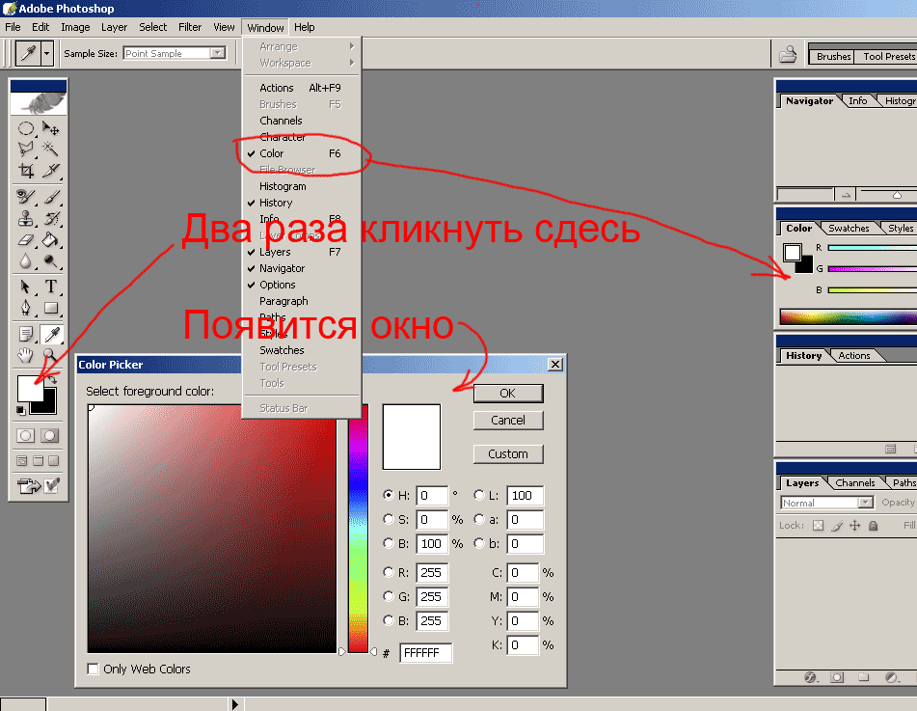Click the vertical hue slider bar
917x711 pixels.
click(x=358, y=527)
